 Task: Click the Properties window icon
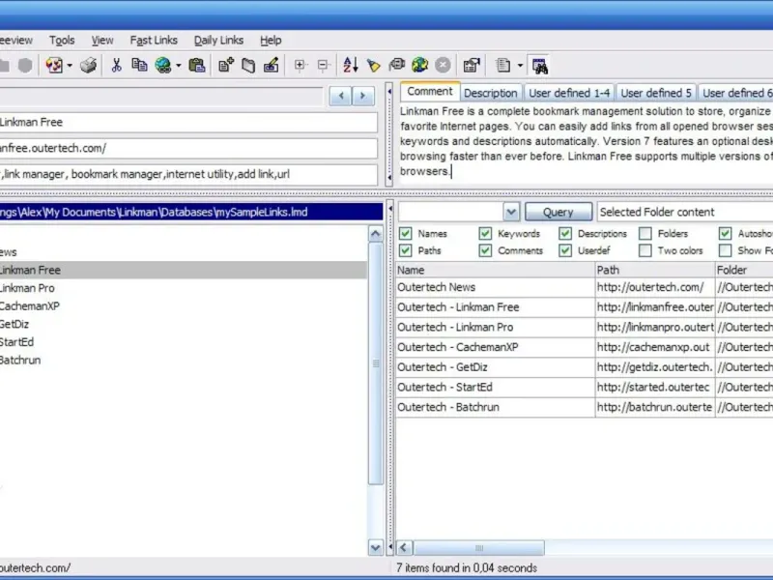[x=472, y=65]
